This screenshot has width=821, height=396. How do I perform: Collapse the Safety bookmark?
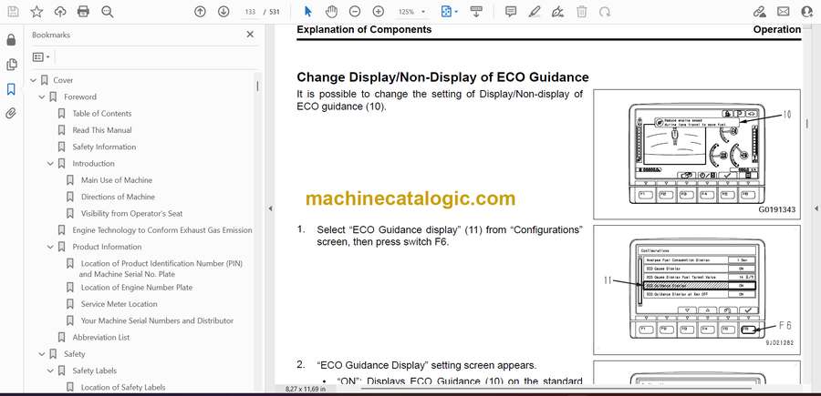(42, 354)
